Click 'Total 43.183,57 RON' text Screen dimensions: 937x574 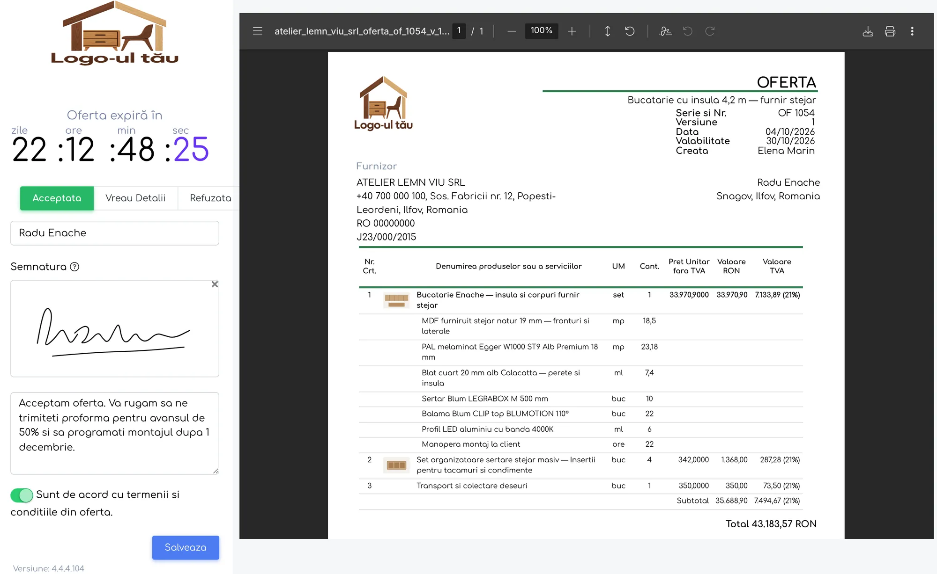tap(771, 524)
